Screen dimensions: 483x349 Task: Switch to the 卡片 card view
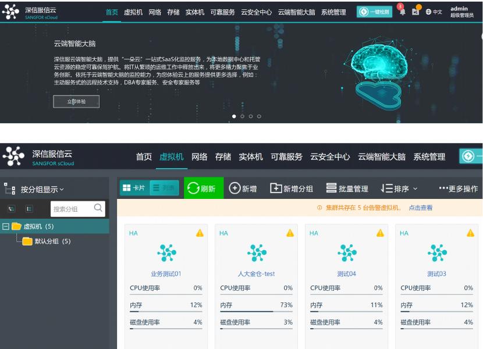(x=134, y=188)
